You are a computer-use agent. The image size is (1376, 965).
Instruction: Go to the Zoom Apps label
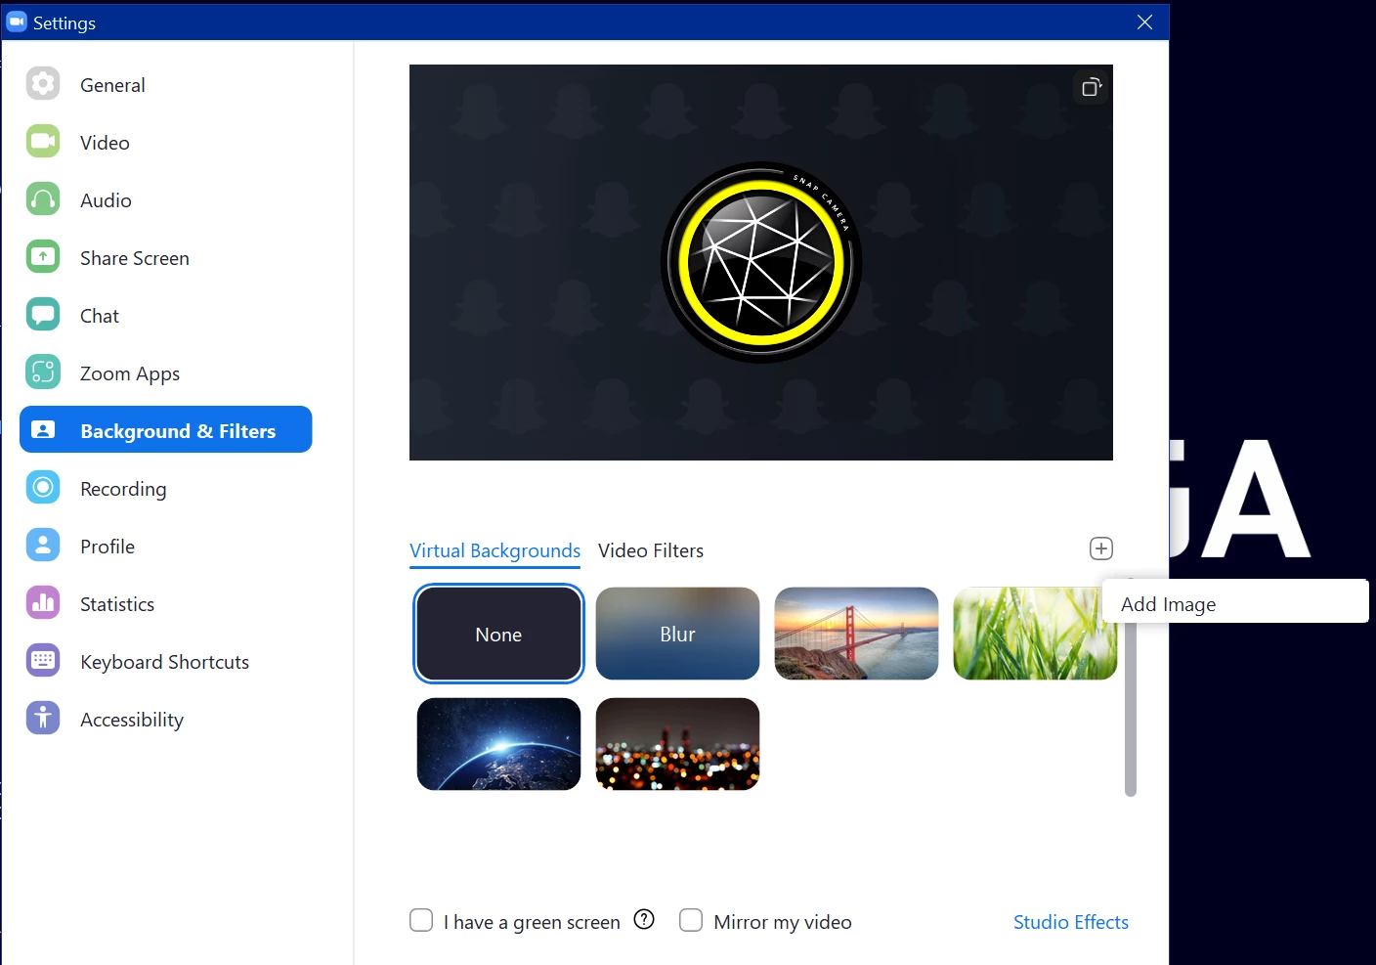click(x=130, y=373)
